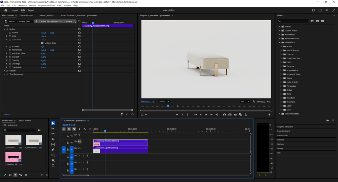Expand the Color Correction effects folder
This screenshot has height=182, width=338.
281,59
